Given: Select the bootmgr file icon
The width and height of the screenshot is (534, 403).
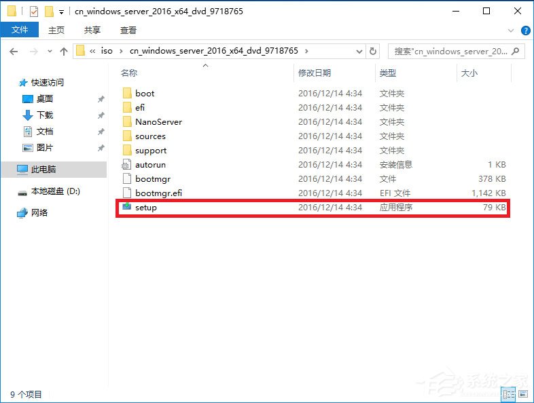Looking at the screenshot, I should tap(126, 178).
